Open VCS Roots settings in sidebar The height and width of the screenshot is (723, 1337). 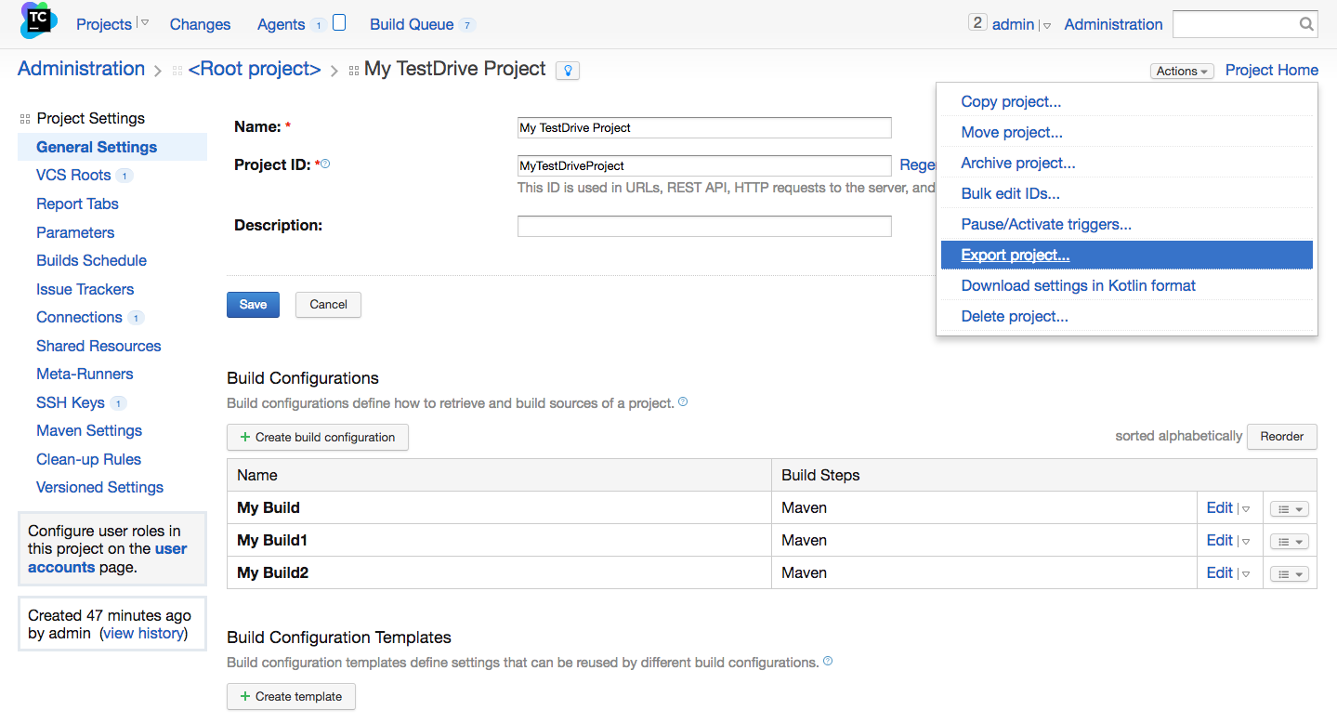[x=73, y=176]
